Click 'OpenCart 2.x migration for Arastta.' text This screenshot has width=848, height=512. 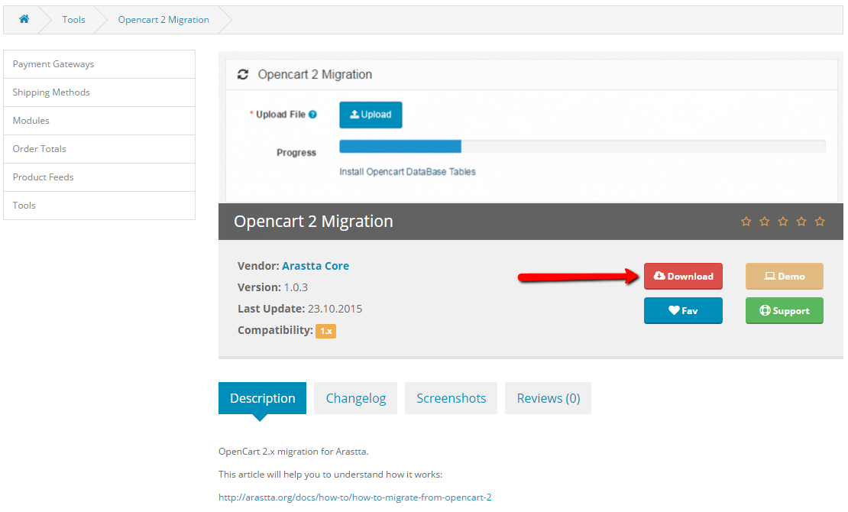point(293,452)
